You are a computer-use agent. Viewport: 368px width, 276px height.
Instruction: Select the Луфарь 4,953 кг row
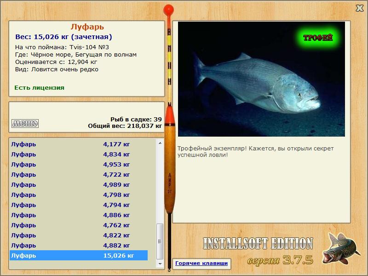pos(79,164)
